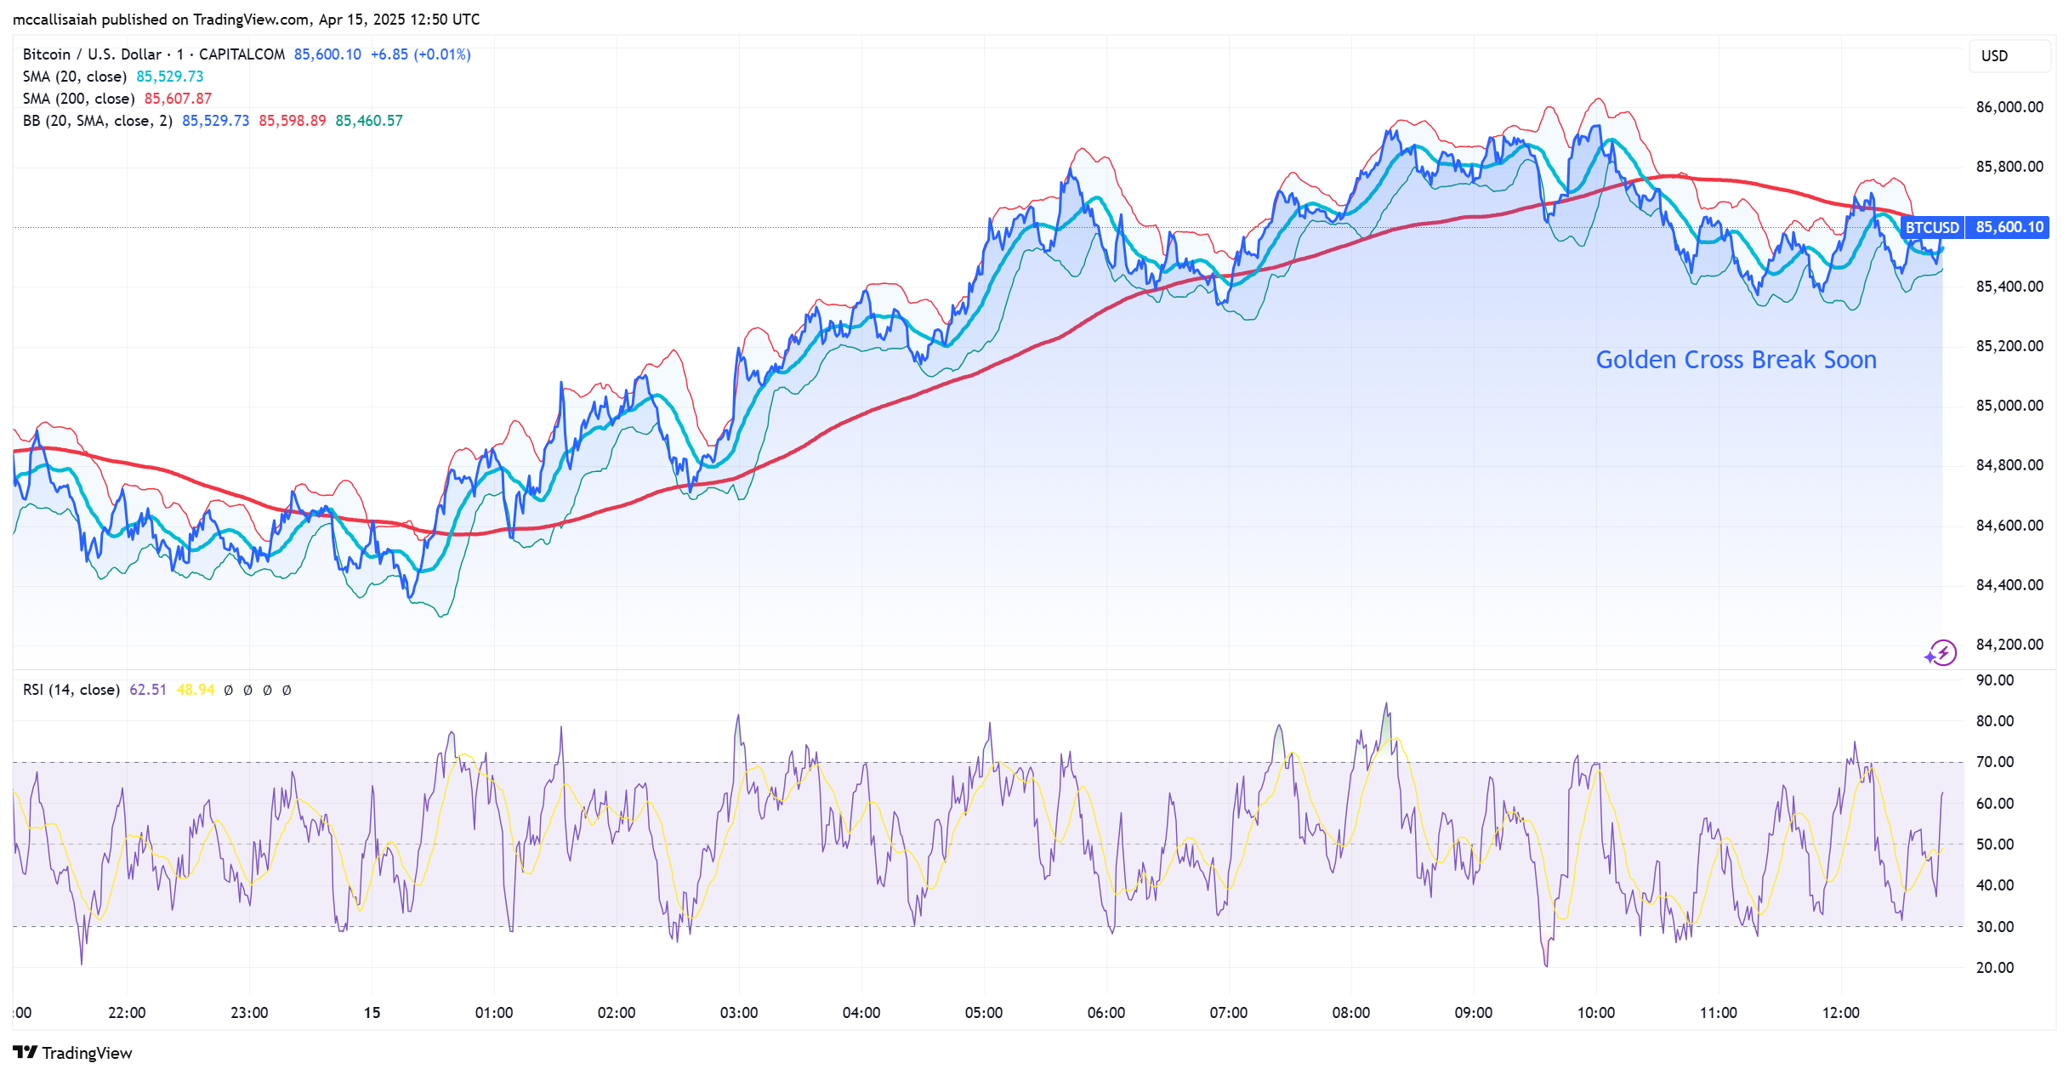Click the Golden Cross Break Soon annotation
Viewport: 2069px width, 1075px height.
click(x=1736, y=360)
